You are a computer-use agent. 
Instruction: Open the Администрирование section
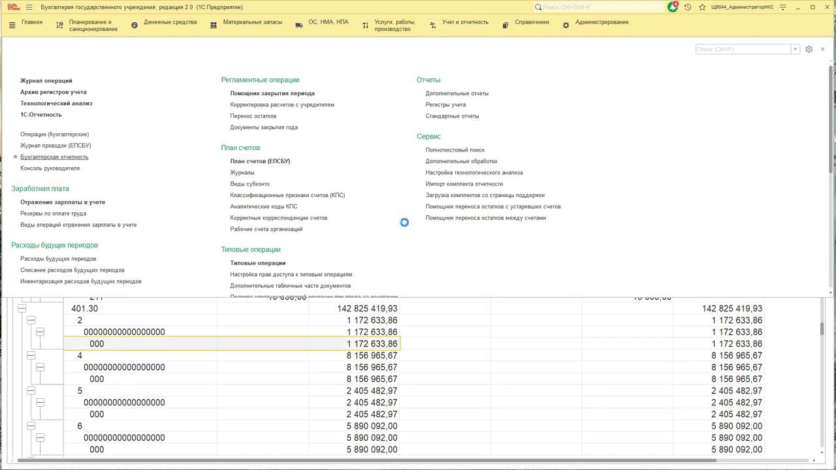click(x=602, y=22)
